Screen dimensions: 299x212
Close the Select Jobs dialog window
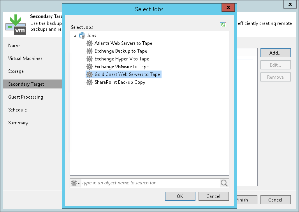point(228,9)
